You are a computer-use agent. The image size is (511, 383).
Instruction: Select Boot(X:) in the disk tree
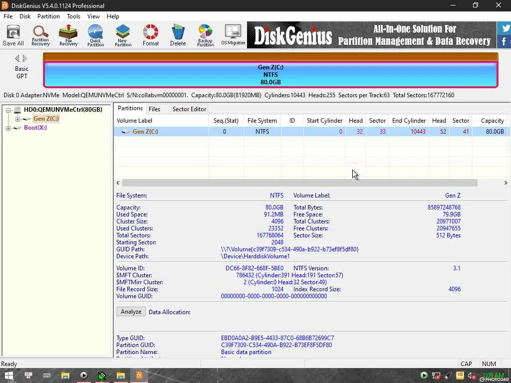click(x=35, y=128)
